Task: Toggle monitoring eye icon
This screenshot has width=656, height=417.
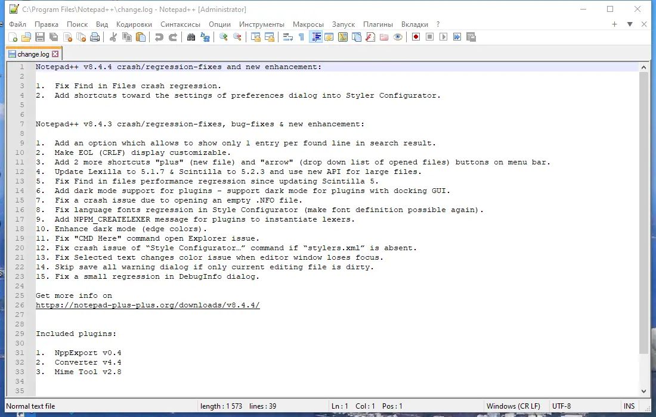Action: click(x=398, y=37)
